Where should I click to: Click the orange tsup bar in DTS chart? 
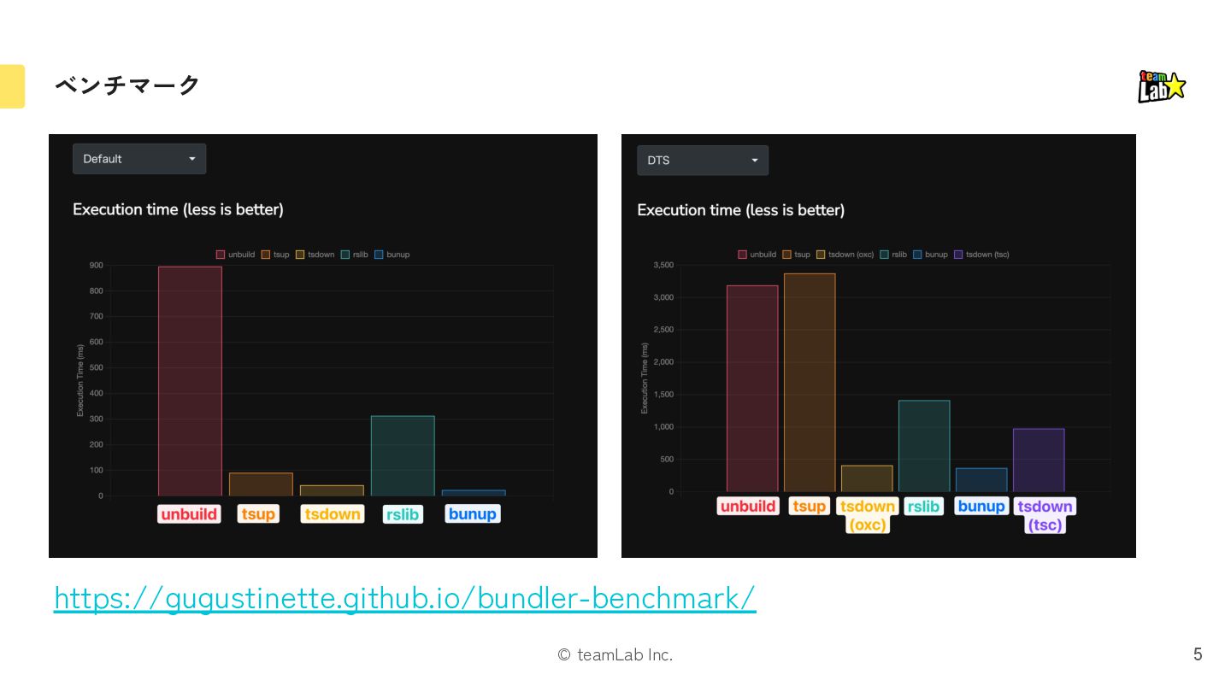810,383
